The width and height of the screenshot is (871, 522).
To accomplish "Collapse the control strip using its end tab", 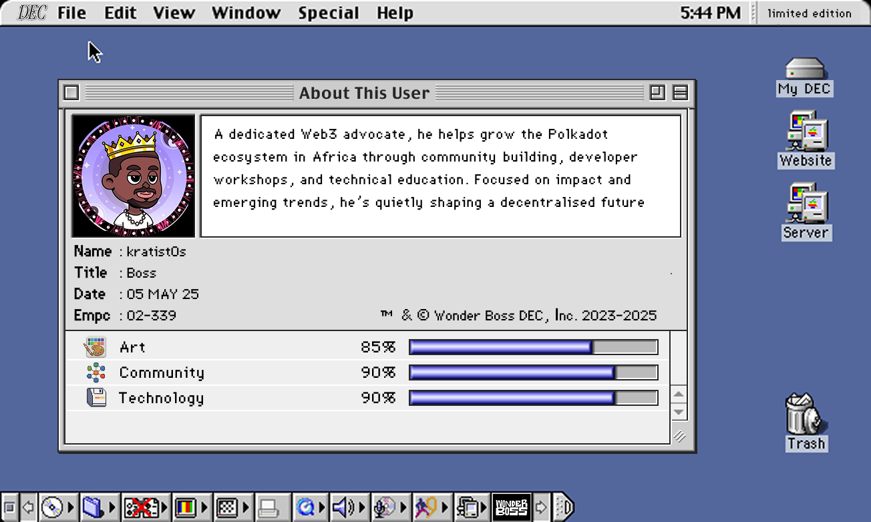I will tap(564, 508).
